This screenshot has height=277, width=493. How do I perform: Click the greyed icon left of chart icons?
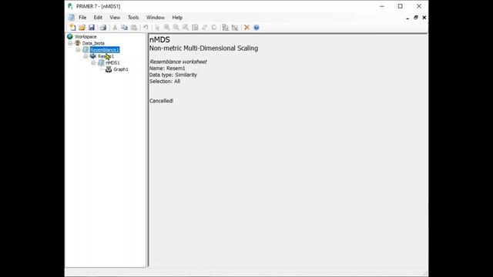214,28
